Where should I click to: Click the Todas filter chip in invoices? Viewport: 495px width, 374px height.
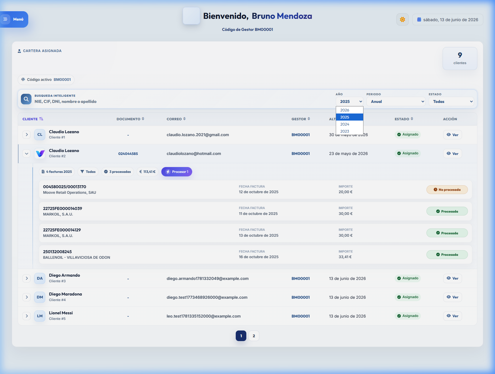click(x=88, y=172)
